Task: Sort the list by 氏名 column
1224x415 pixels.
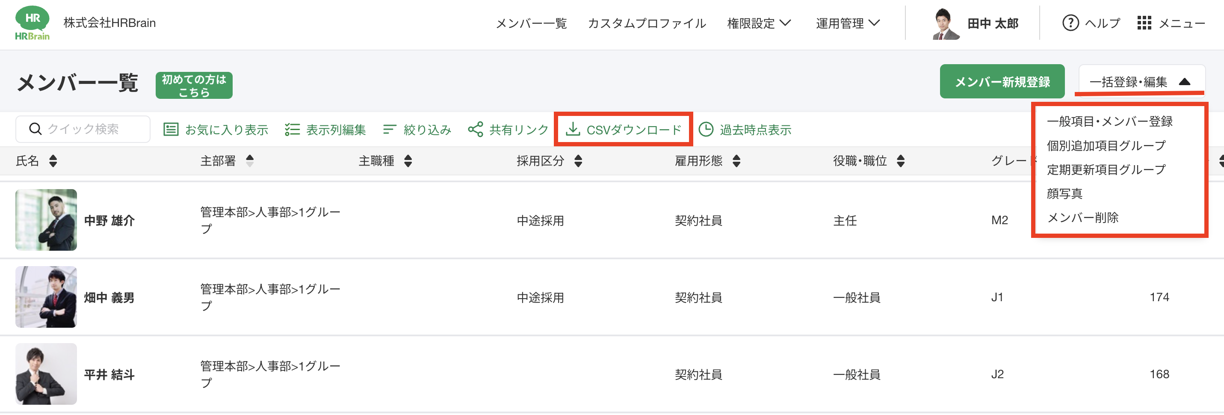Action: tap(53, 161)
